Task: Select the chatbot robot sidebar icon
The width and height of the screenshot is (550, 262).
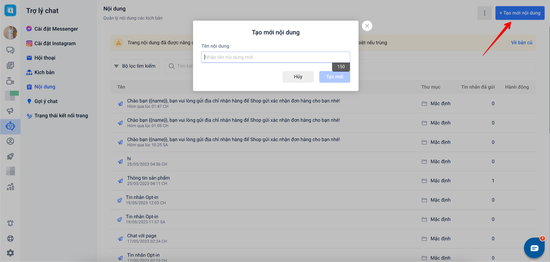Action: pyautogui.click(x=10, y=126)
